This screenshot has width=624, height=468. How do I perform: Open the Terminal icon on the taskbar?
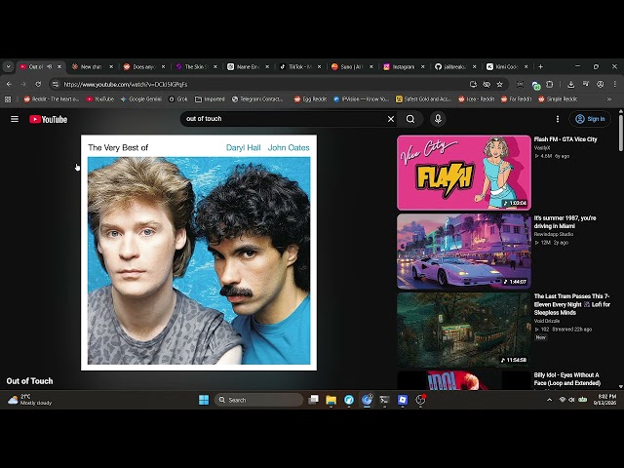click(384, 400)
